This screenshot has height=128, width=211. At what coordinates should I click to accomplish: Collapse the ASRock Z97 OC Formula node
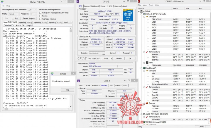click(x=141, y=14)
